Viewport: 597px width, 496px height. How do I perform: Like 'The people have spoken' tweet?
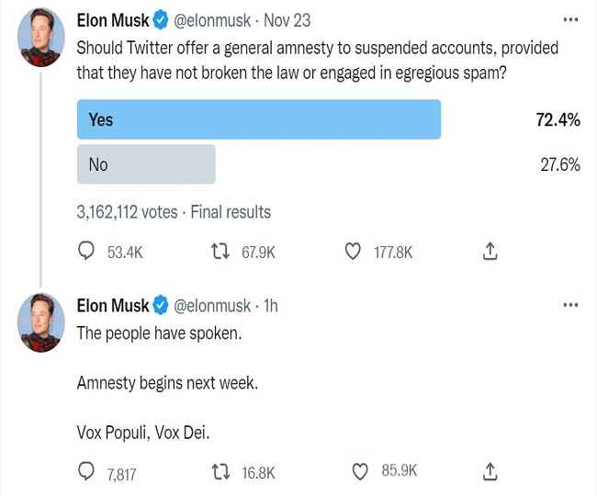coord(361,472)
